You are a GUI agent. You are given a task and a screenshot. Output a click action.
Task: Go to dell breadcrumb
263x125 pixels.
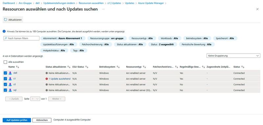(x=37, y=3)
